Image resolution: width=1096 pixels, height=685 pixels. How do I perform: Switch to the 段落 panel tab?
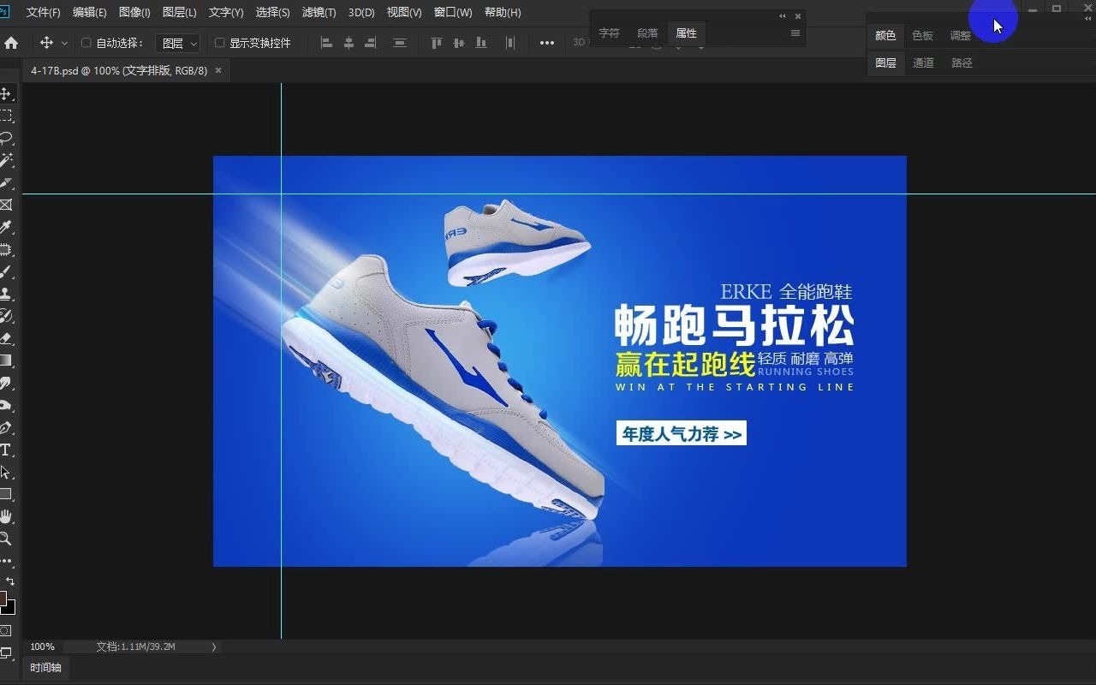pyautogui.click(x=648, y=33)
